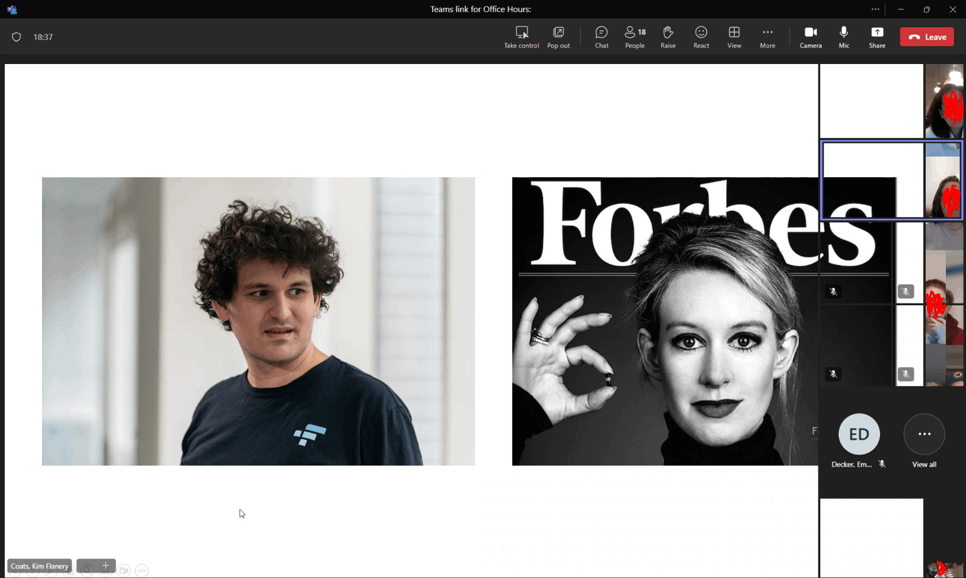Open the title bar ellipsis settings menu
Screen dimensions: 966x578
point(875,9)
